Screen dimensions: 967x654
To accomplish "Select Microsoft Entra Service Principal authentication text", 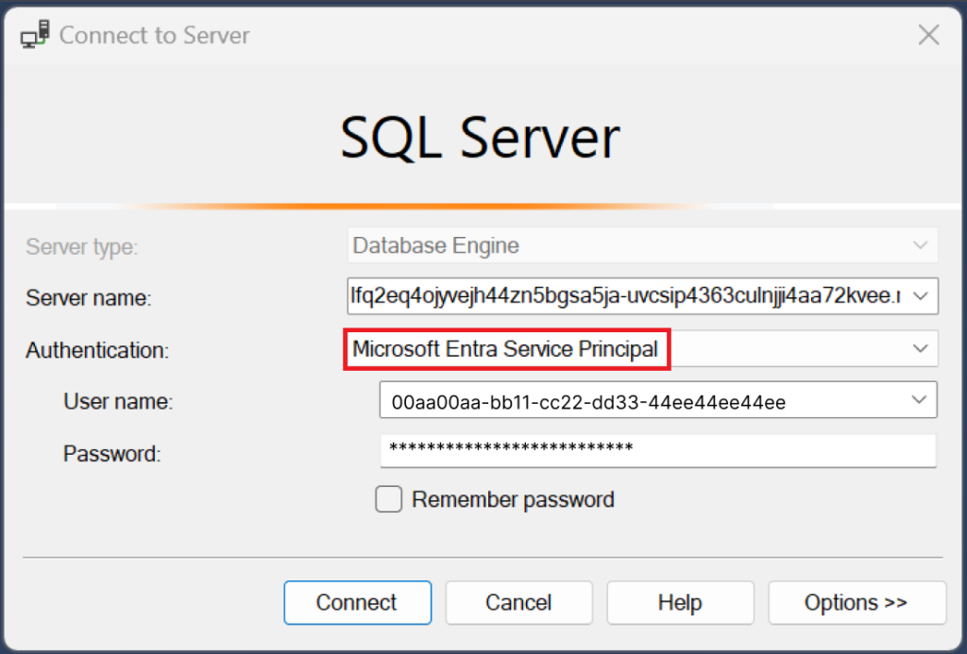I will coord(505,349).
